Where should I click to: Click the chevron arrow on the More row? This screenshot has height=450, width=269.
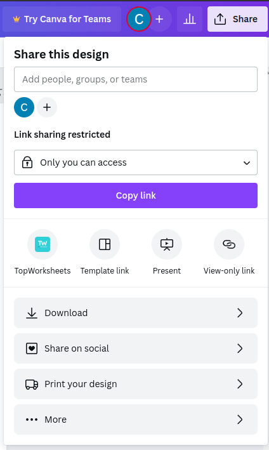click(240, 420)
